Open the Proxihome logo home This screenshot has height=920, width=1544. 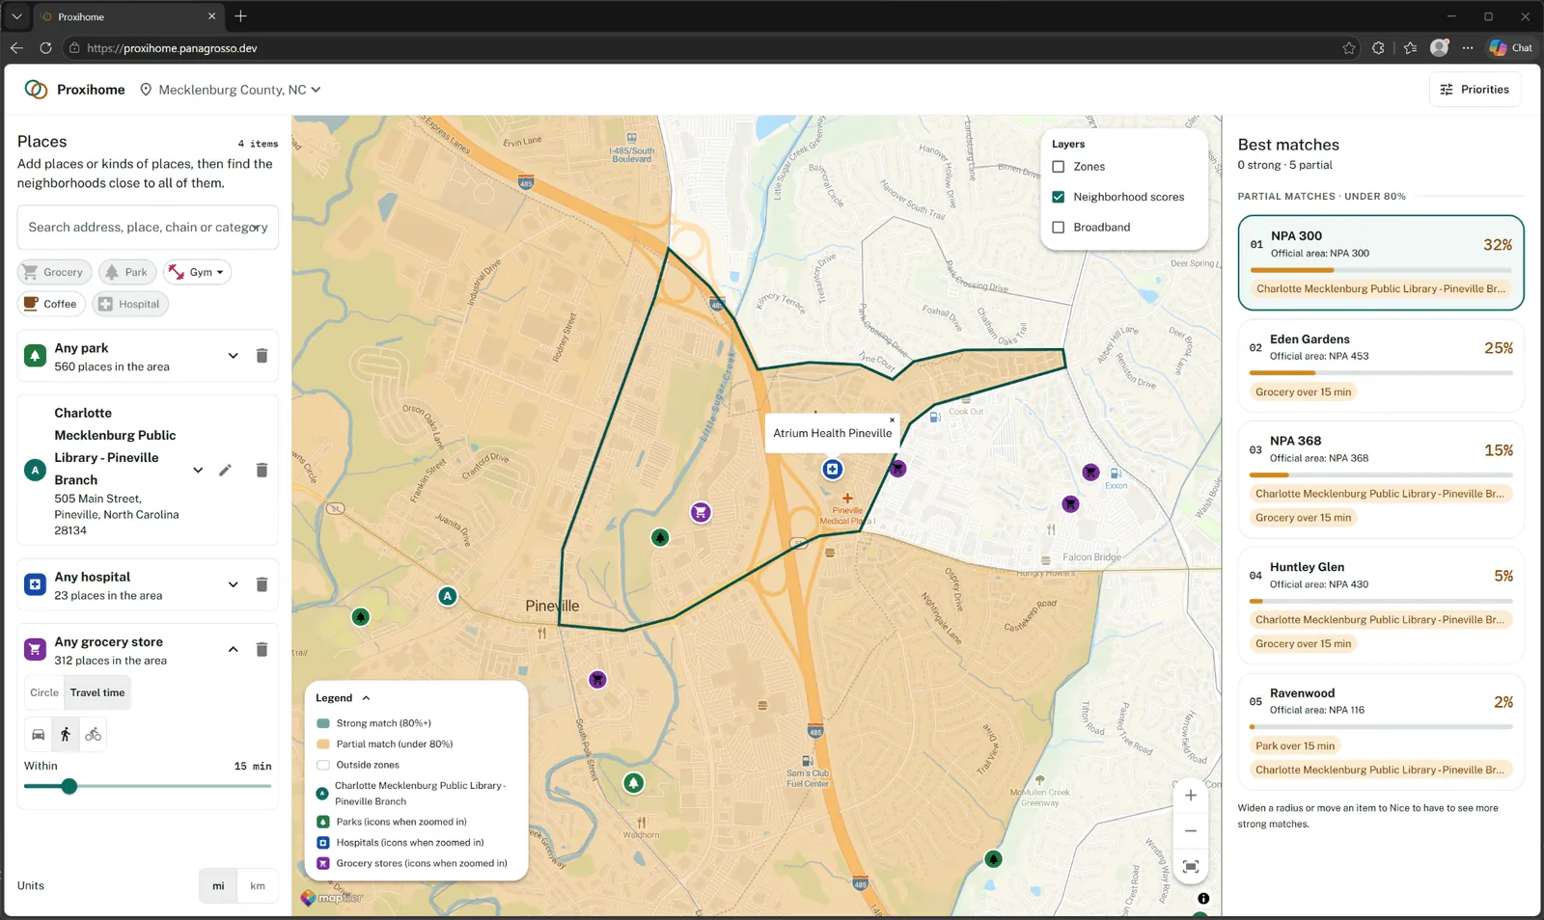coord(75,90)
